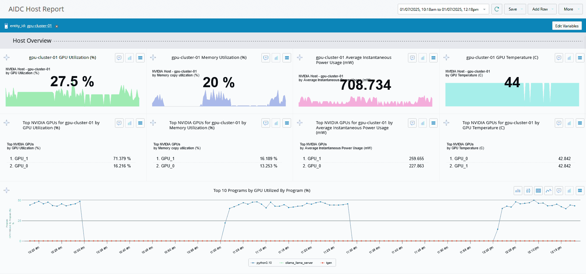Open the Add Row dropdown
The height and width of the screenshot is (274, 586).
tap(542, 9)
